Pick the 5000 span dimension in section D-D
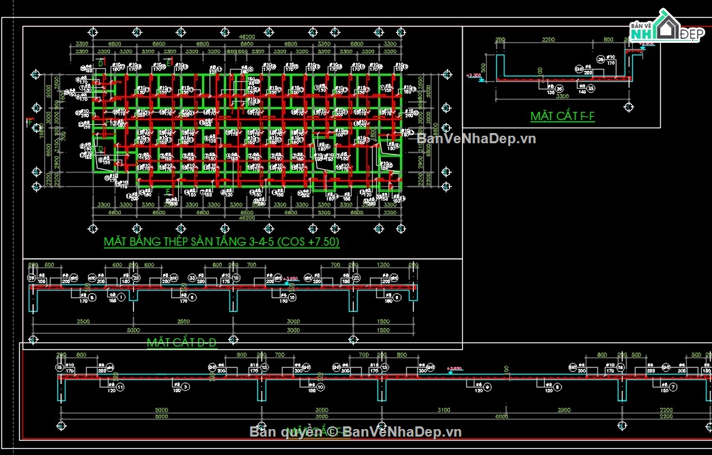 133,330
